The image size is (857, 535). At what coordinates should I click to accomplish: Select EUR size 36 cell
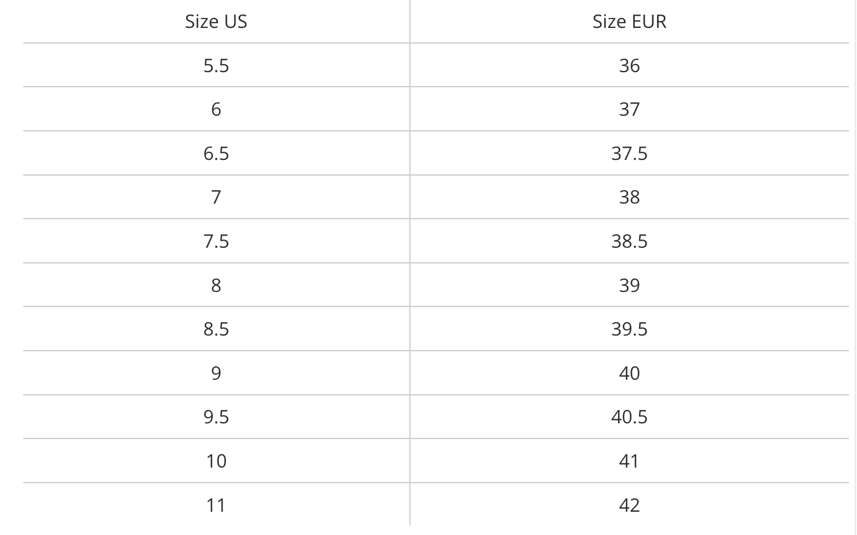coord(629,66)
